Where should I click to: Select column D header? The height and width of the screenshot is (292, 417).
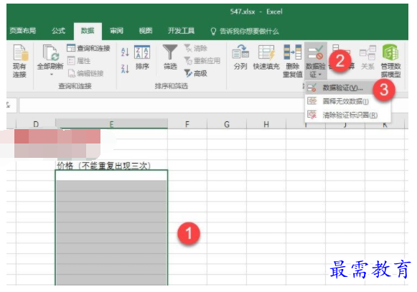tap(36, 124)
